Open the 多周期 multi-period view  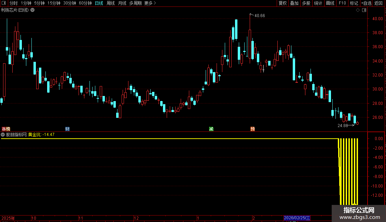coord(135,3)
